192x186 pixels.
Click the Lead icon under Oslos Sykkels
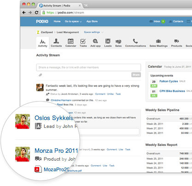(x=38, y=126)
